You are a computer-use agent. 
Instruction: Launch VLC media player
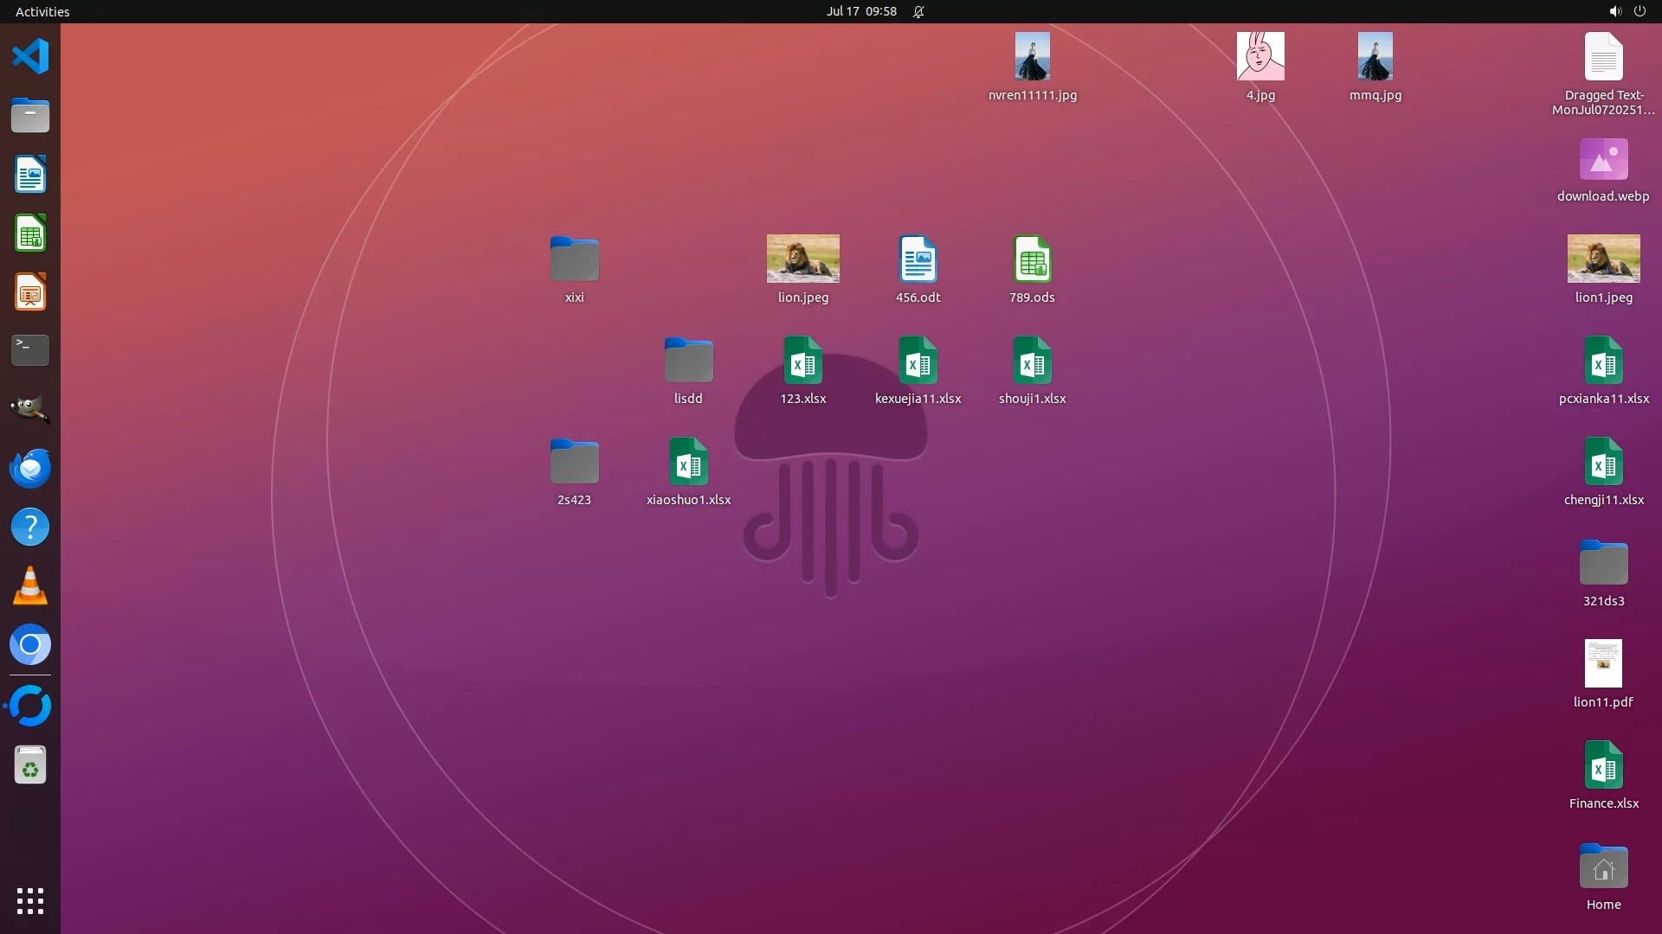(x=30, y=586)
